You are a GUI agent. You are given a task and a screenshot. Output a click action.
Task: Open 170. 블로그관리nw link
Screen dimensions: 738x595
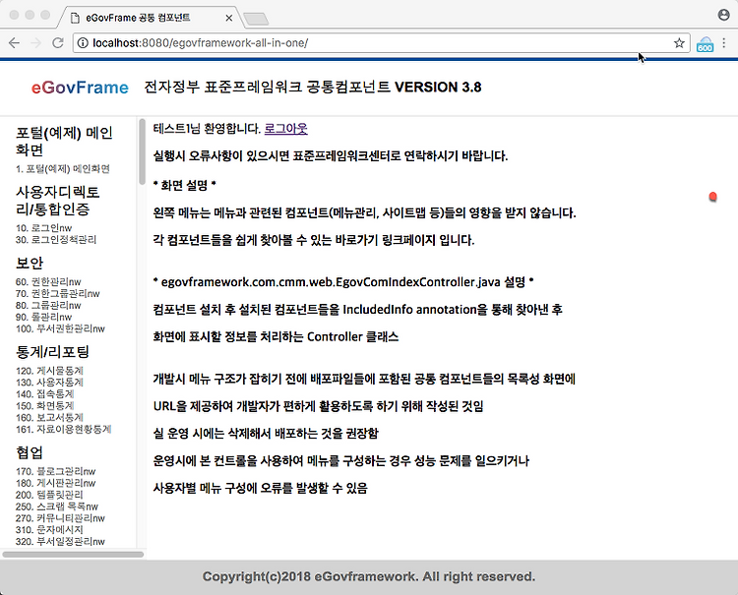[x=55, y=471]
